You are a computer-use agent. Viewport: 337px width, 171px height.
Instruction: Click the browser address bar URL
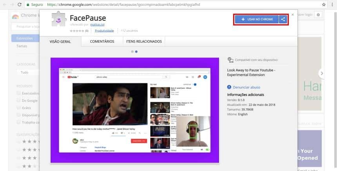[x=123, y=5]
